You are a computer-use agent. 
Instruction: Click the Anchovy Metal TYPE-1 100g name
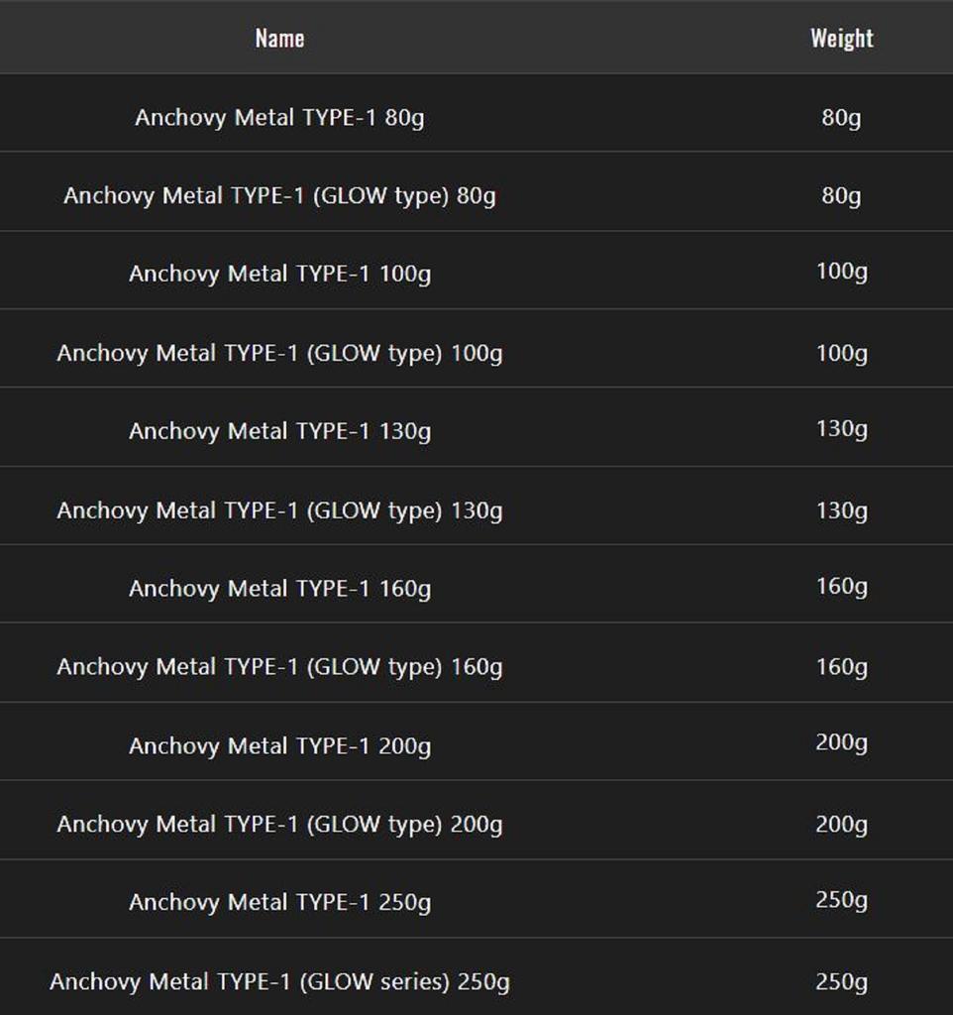coord(279,274)
